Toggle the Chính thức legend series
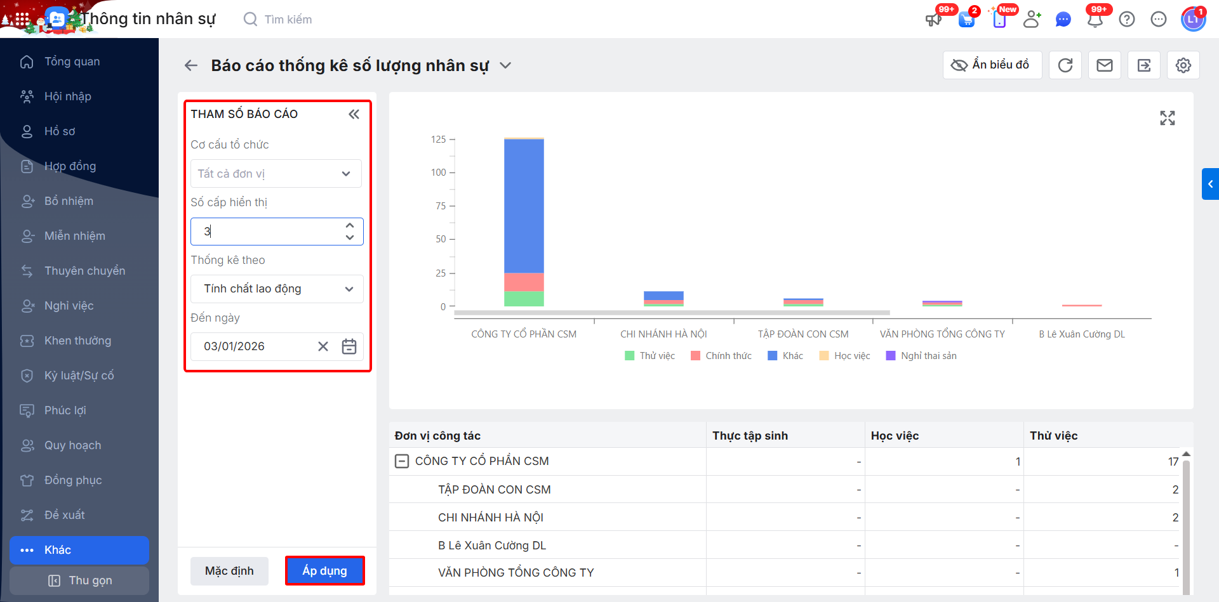The image size is (1219, 602). 721,356
